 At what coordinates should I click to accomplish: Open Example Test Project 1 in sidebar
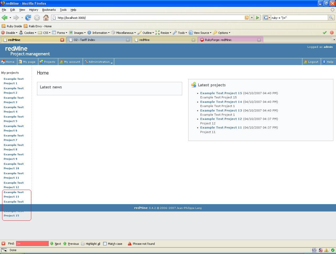coord(14,81)
